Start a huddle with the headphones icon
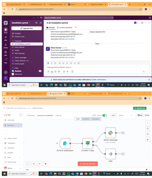152x178 pixels. [142, 23]
